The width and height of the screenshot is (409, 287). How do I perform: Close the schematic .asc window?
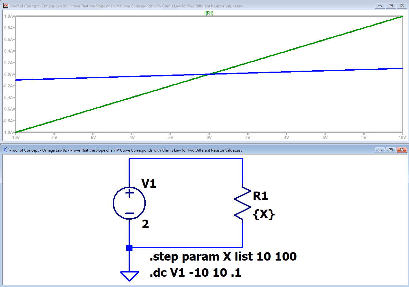[x=401, y=150]
